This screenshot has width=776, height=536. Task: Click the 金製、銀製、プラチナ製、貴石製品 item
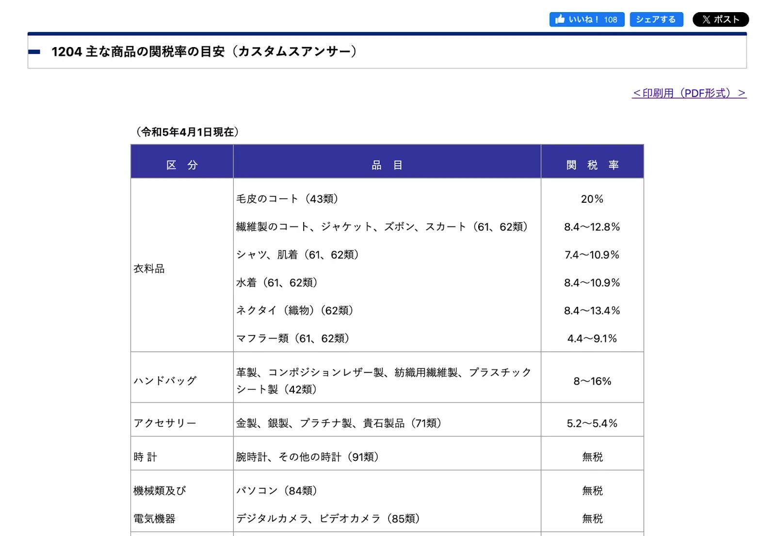point(339,423)
